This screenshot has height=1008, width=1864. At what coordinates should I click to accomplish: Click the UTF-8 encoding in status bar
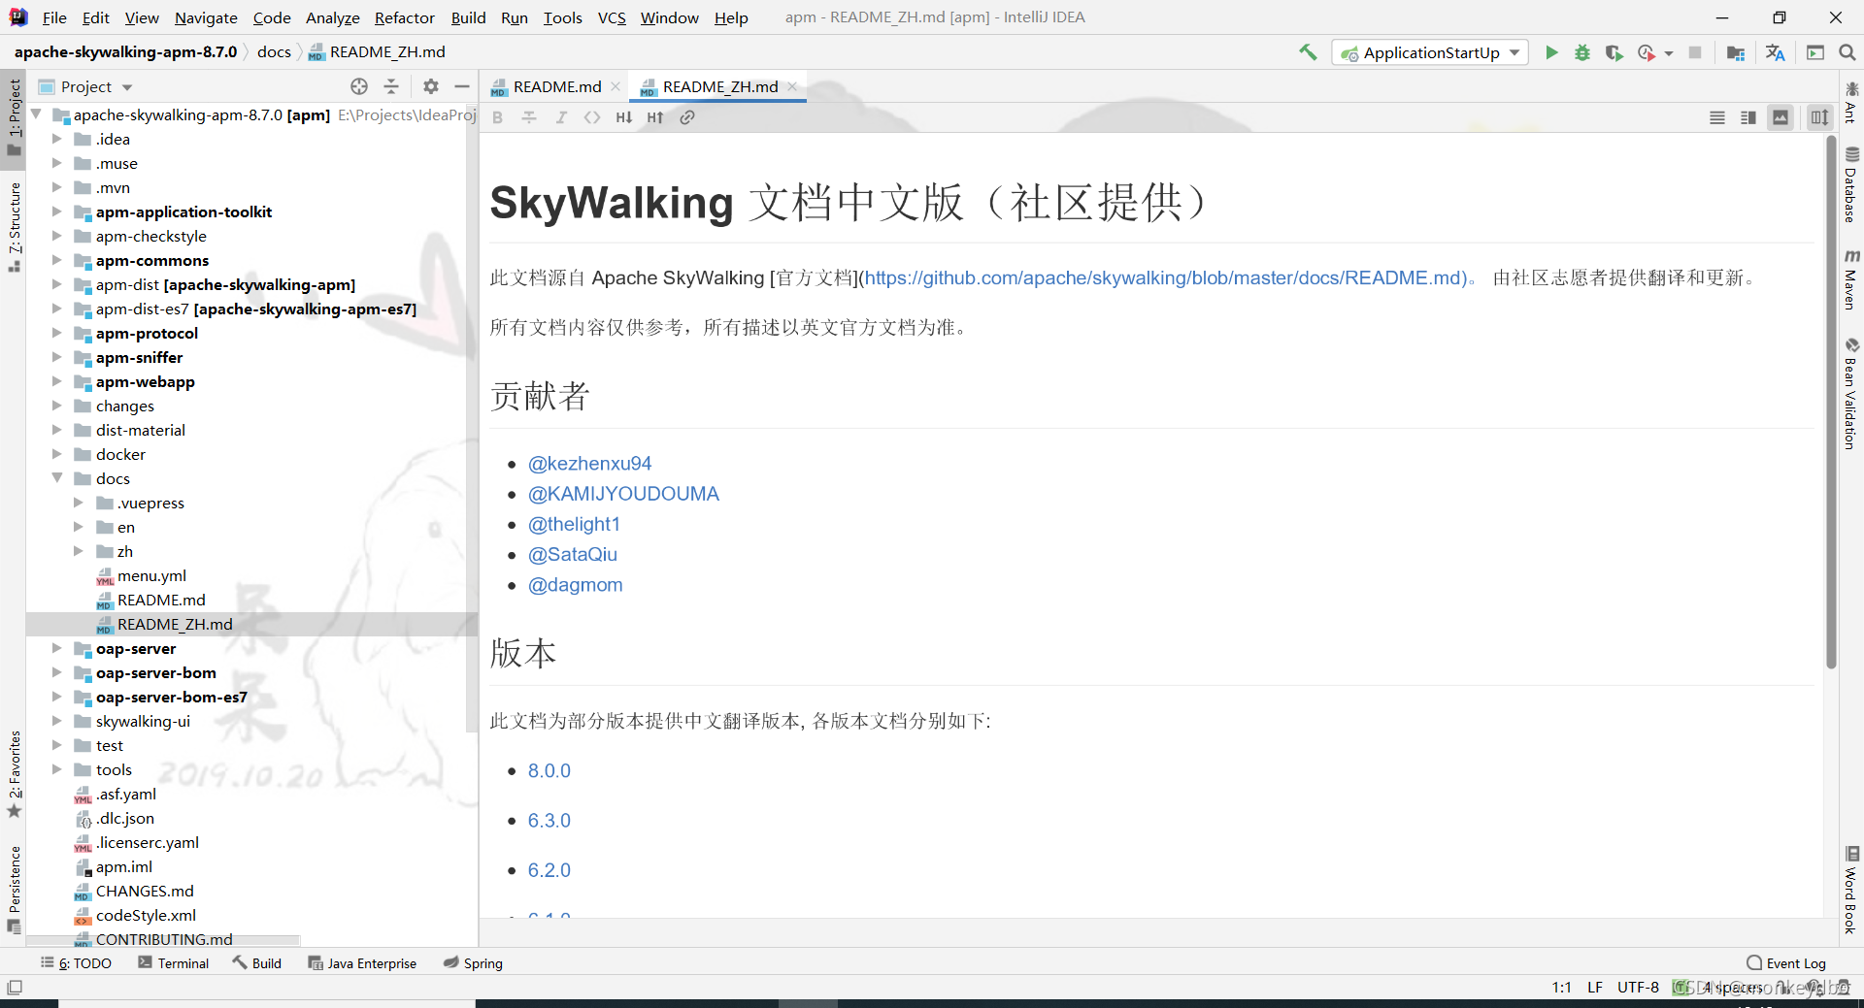pos(1638,988)
